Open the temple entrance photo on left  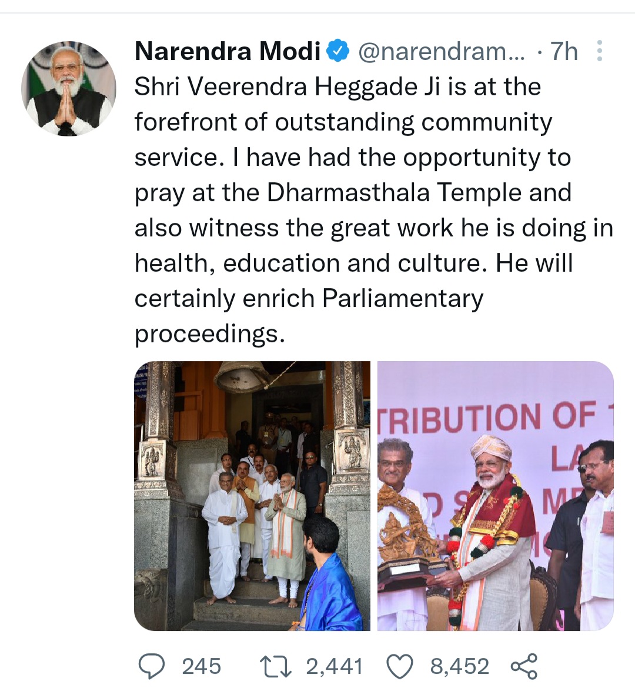(x=252, y=496)
